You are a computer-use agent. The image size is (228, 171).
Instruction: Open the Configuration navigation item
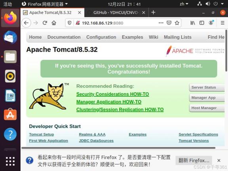point(101,37)
